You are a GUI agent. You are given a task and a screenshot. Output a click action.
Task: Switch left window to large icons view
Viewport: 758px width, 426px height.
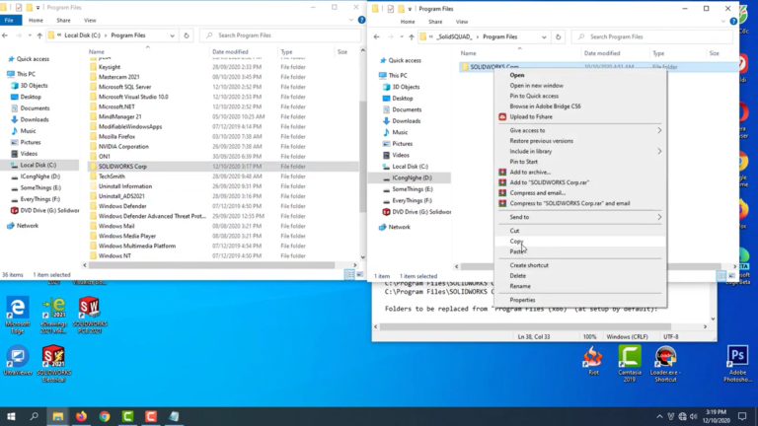pos(359,274)
